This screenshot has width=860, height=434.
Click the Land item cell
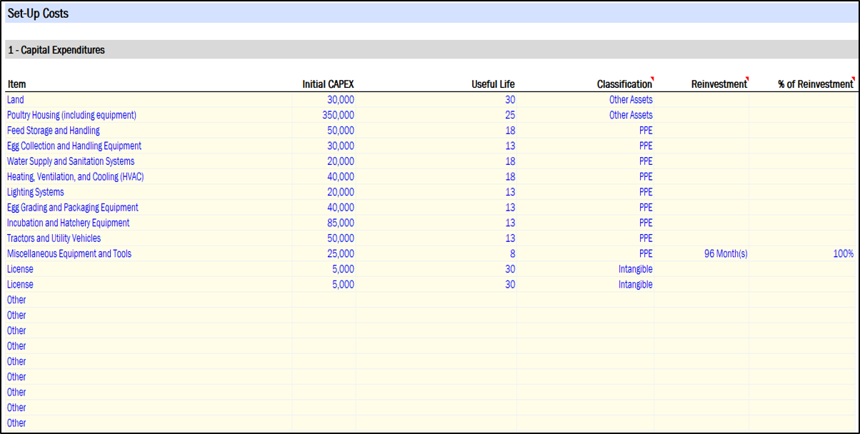coord(149,100)
